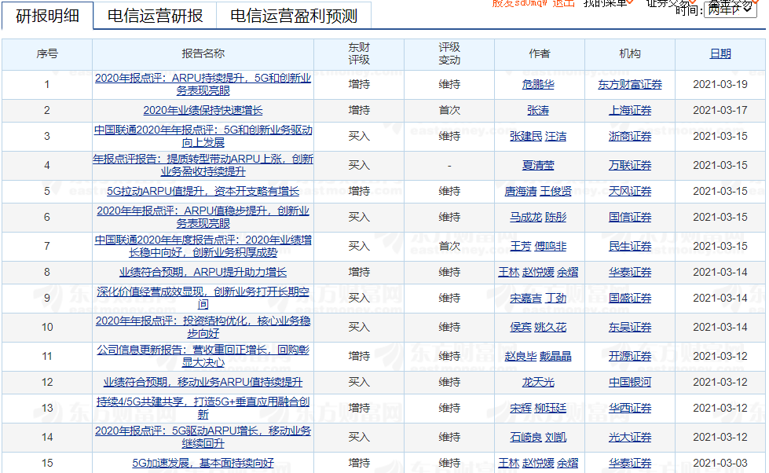Viewport: 769px width, 473px height.
Task: Open institution 中国银河 link
Action: click(630, 382)
